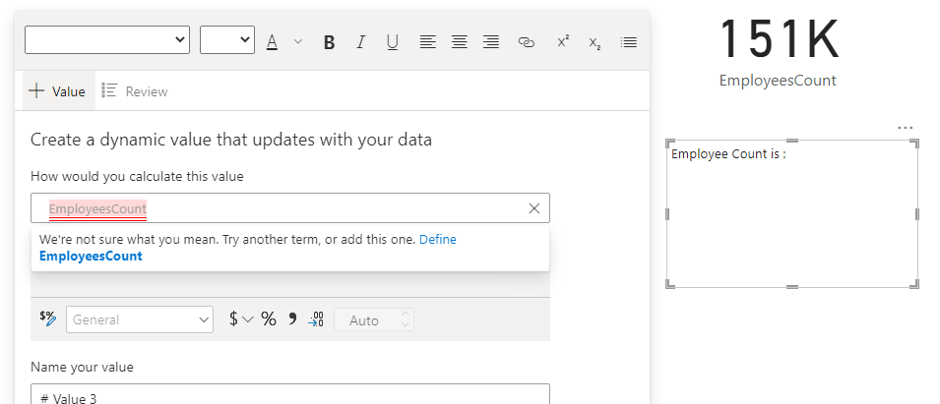Align text left
The image size is (940, 404).
[427, 42]
